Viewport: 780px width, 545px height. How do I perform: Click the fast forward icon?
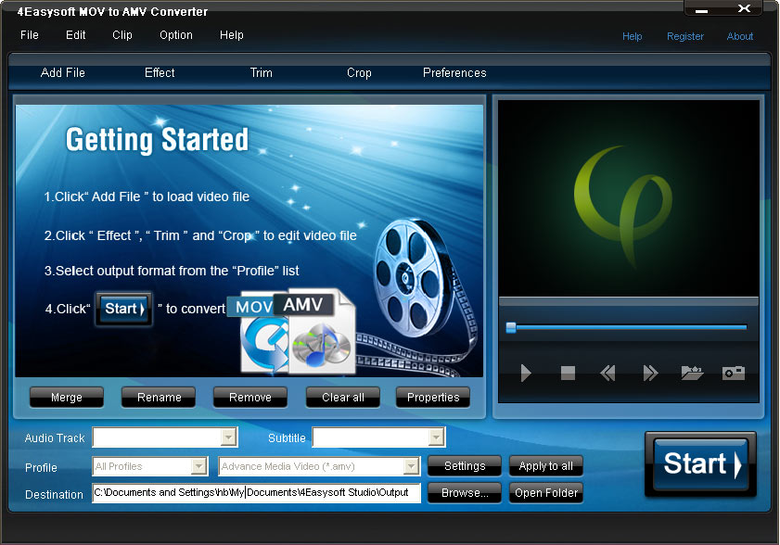point(649,373)
